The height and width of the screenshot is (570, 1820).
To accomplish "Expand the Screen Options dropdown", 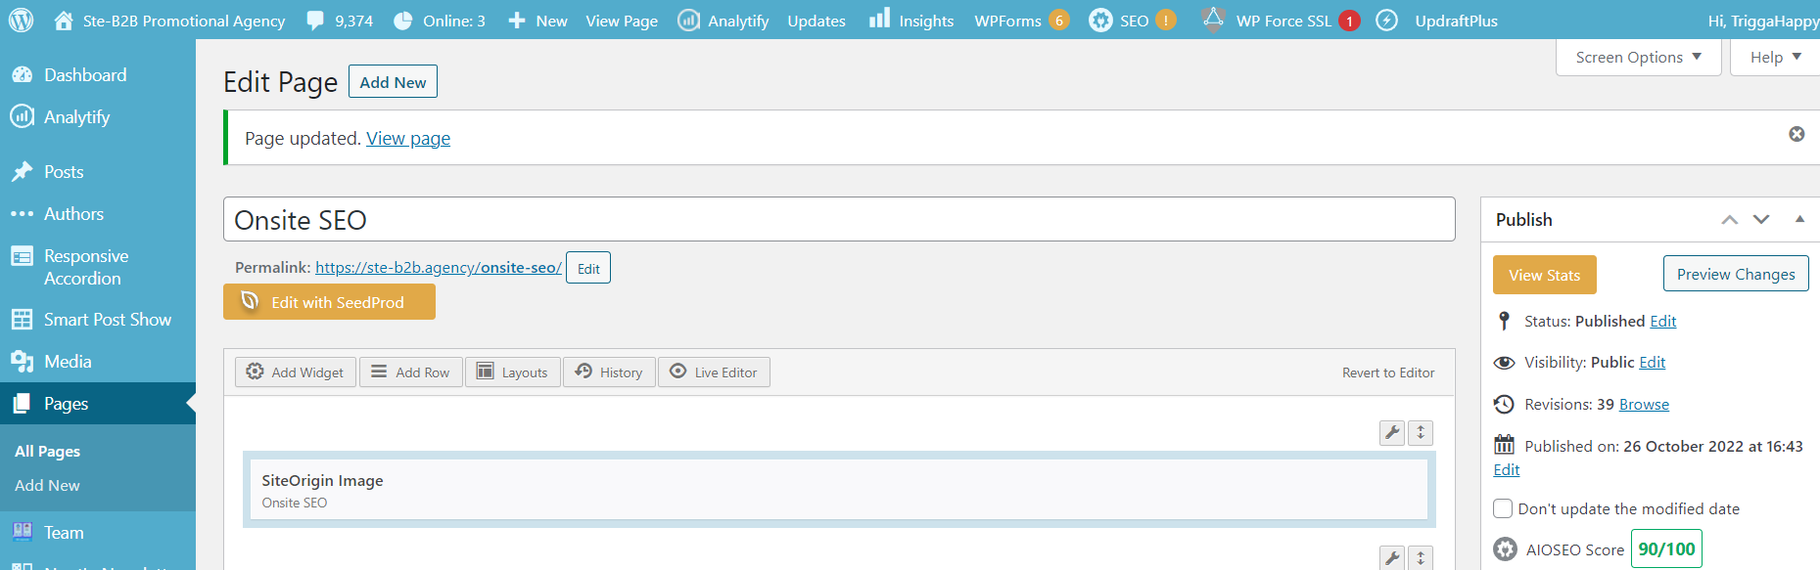I will (1638, 58).
